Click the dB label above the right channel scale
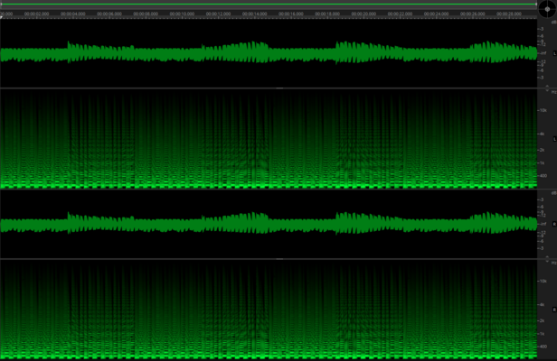The width and height of the screenshot is (557, 361). [x=553, y=193]
